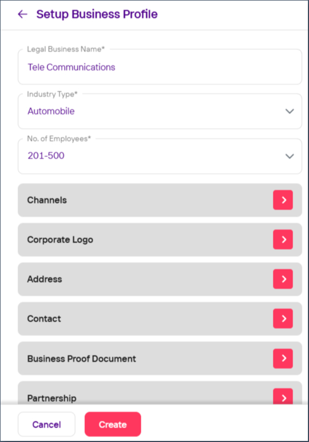The width and height of the screenshot is (309, 442).
Task: Expand the Partnership row
Action: 159,393
